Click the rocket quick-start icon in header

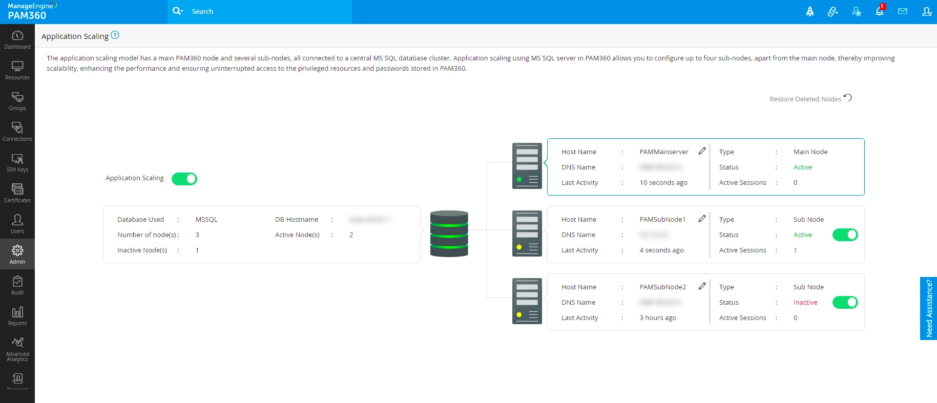coord(810,11)
